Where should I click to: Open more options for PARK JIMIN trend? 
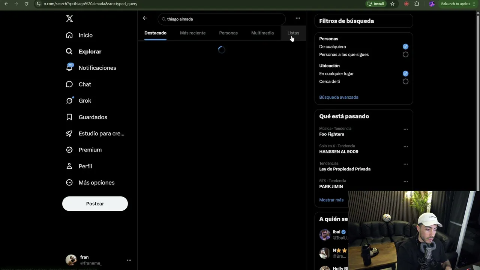coord(405,181)
